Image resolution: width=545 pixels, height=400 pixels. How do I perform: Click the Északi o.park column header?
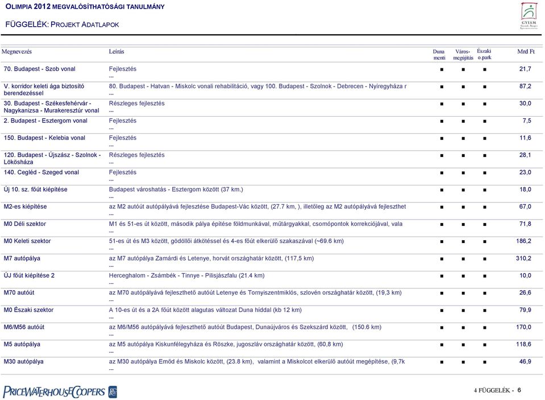coord(484,54)
